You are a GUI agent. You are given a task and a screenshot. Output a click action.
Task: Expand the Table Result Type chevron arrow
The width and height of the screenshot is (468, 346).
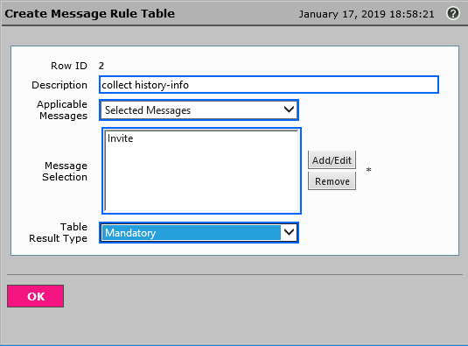tap(289, 232)
